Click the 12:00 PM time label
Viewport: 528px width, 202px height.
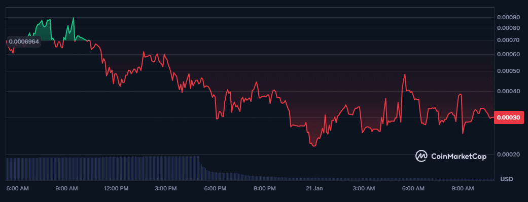[116, 188]
